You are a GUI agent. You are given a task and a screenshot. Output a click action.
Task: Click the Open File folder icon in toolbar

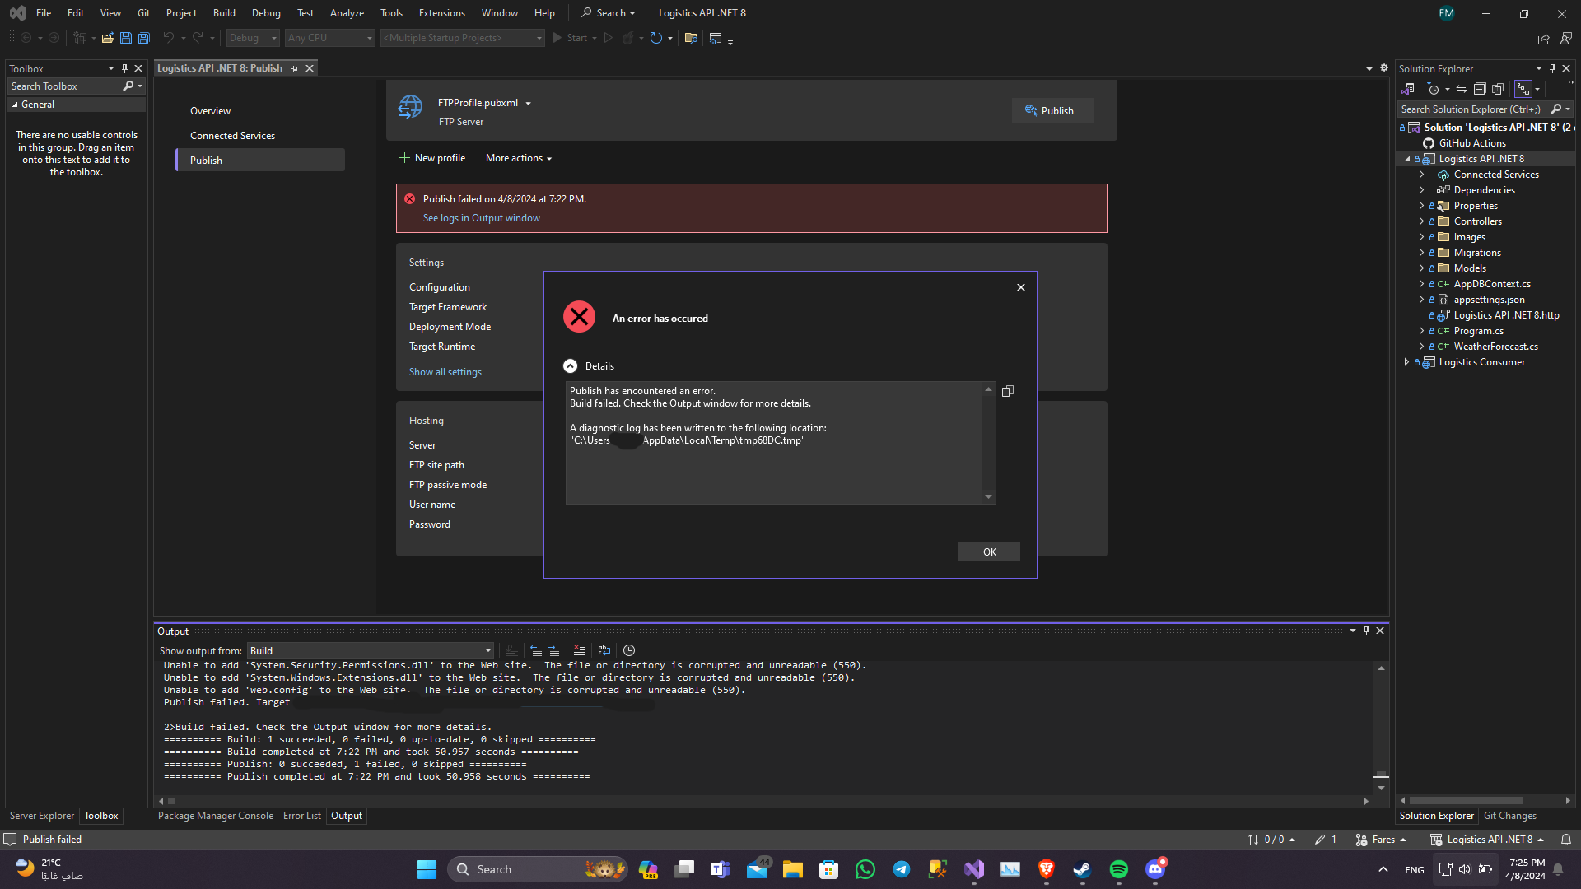(x=107, y=38)
